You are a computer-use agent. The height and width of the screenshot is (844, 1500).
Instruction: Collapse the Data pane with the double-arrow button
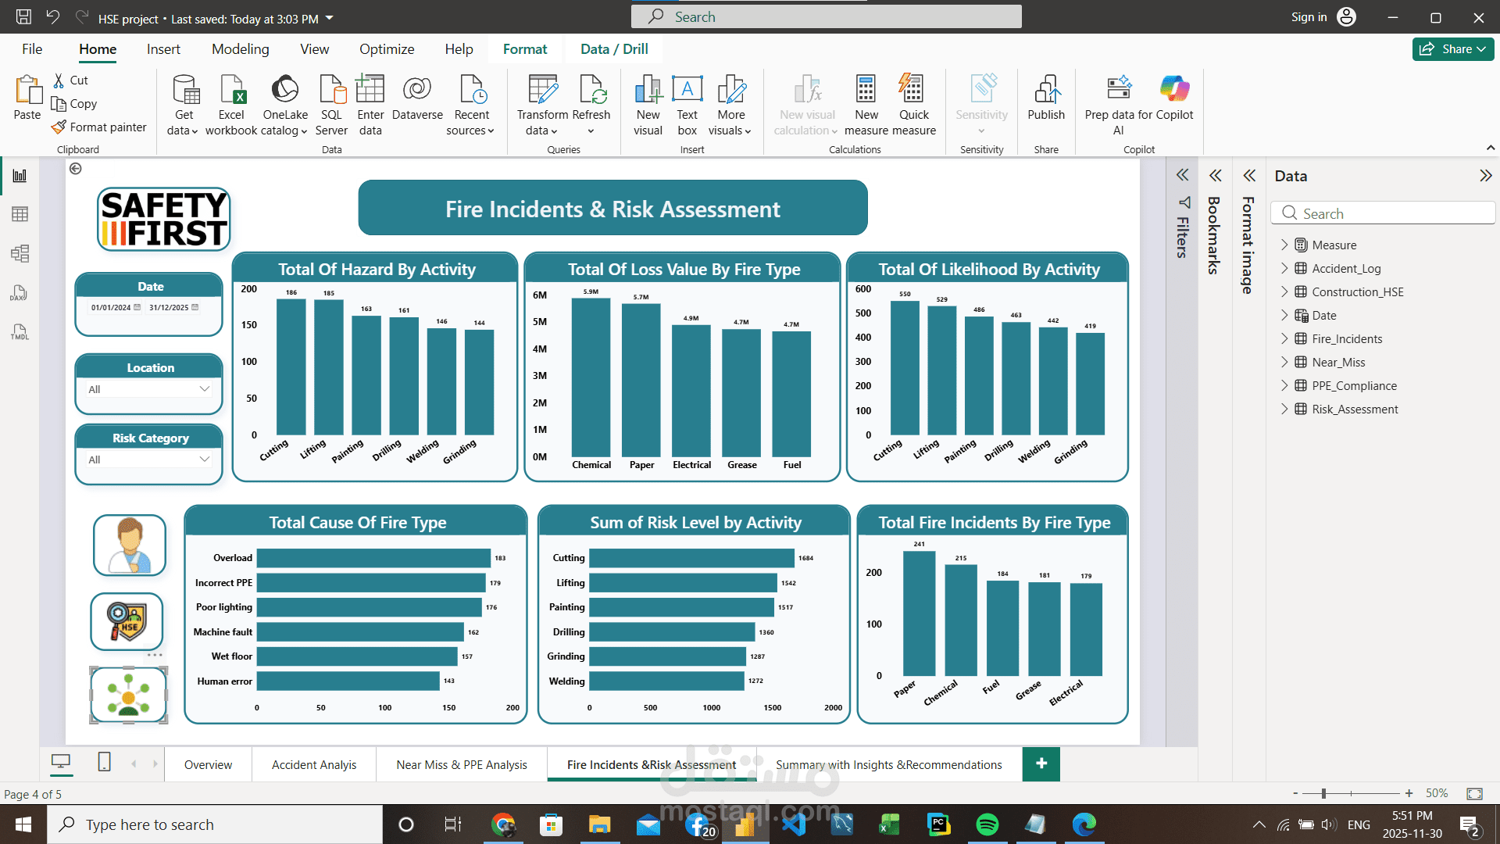tap(1485, 176)
